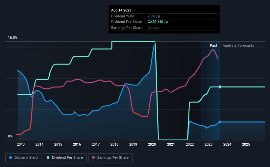Toggle the Dividend Per Share legend button
The width and height of the screenshot is (270, 167).
[65, 158]
